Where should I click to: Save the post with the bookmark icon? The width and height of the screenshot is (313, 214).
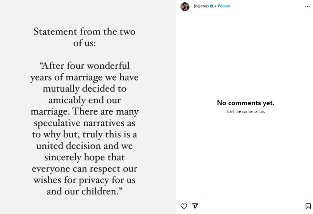click(x=308, y=206)
